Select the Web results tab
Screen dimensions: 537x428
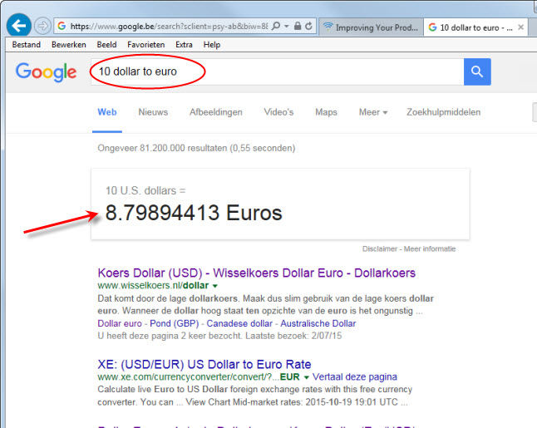pos(107,112)
